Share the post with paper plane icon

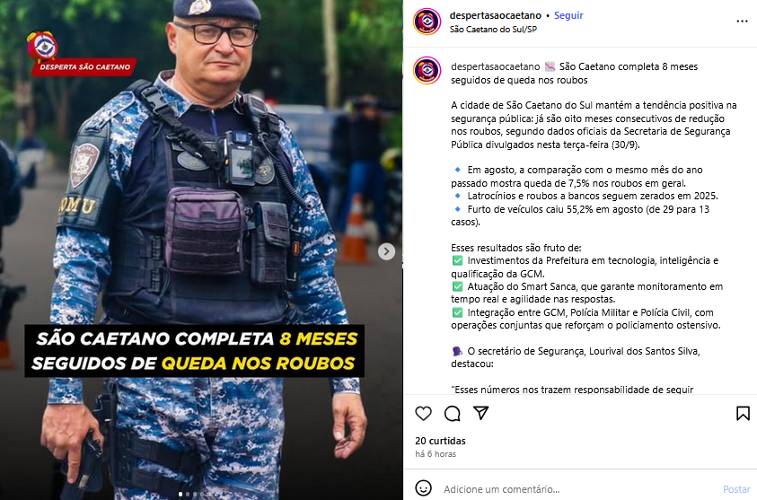click(480, 413)
